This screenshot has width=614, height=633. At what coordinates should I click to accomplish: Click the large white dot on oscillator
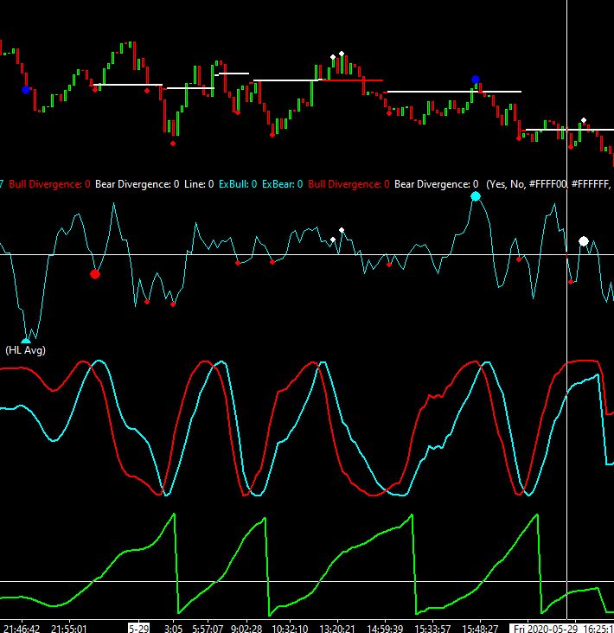coord(584,241)
